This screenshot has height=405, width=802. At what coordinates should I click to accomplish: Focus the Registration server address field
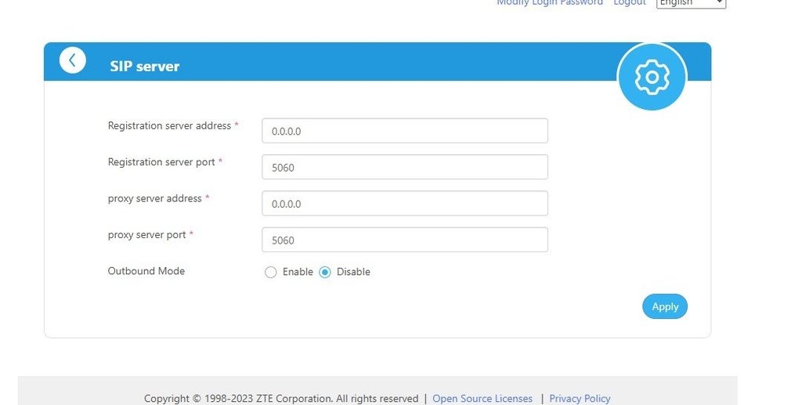point(404,131)
